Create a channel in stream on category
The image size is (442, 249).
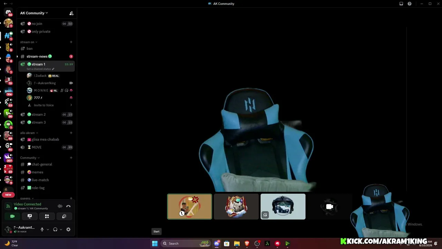coord(71,42)
